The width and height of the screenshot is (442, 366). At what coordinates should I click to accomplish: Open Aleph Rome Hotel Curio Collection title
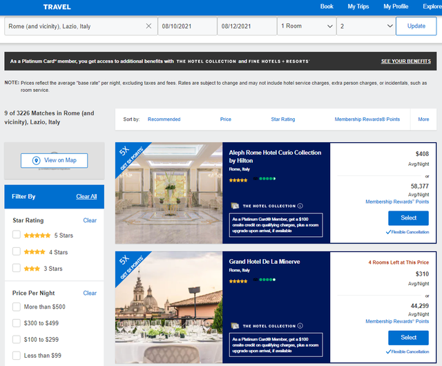(275, 157)
